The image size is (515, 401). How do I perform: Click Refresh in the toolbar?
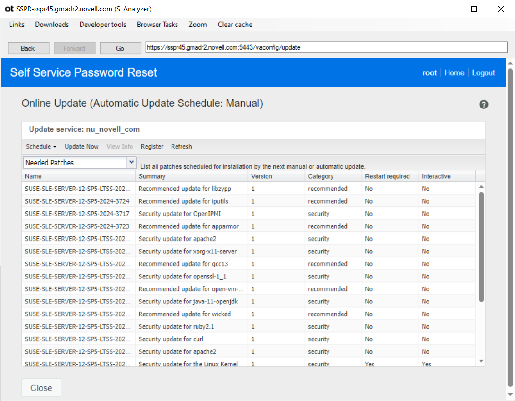point(182,147)
